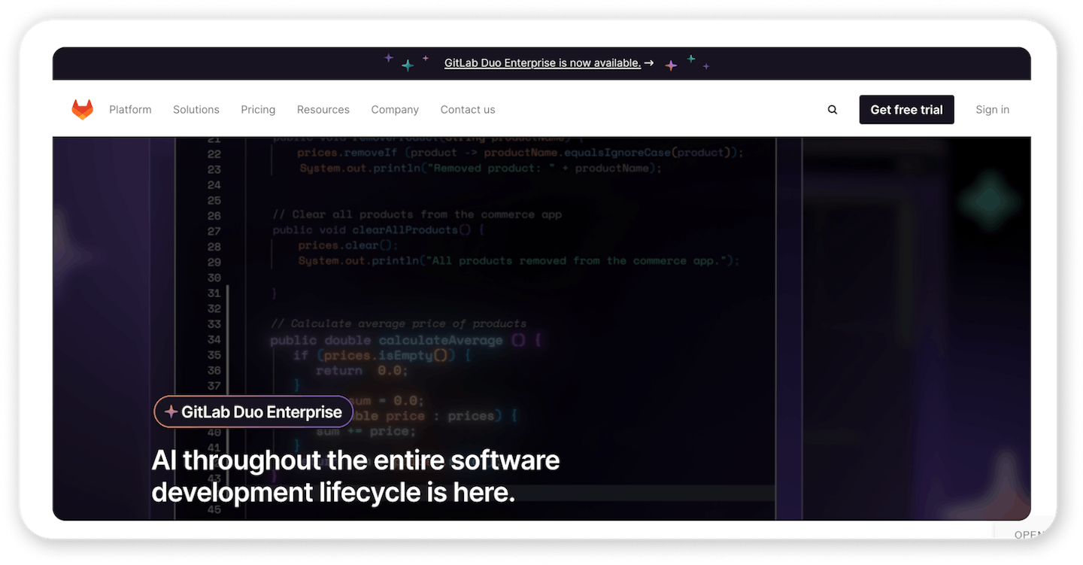Click line number 34 in the code background
1083x565 pixels.
[214, 339]
